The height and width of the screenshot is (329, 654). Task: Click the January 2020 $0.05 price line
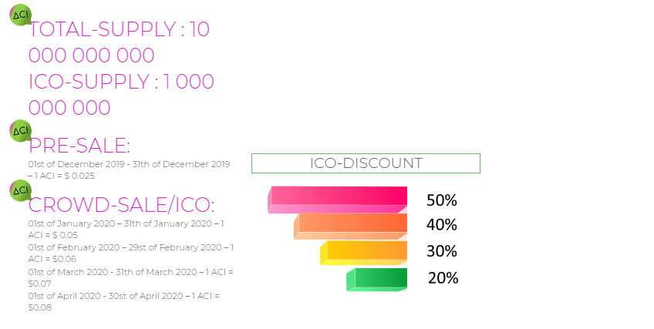pos(126,229)
